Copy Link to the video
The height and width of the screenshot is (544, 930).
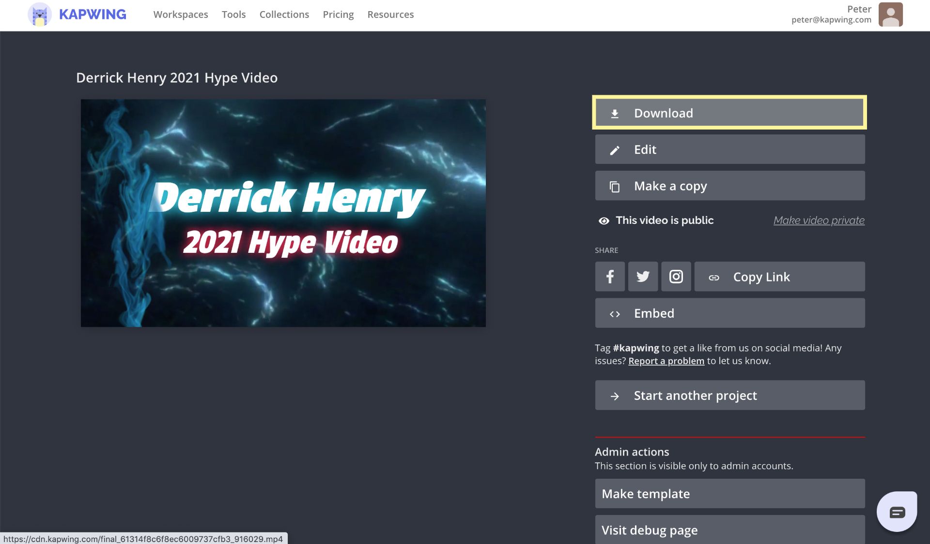pyautogui.click(x=779, y=277)
